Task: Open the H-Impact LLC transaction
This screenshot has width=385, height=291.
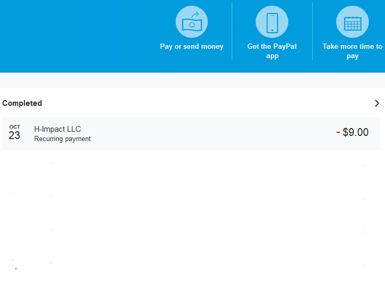Action: [x=191, y=134]
